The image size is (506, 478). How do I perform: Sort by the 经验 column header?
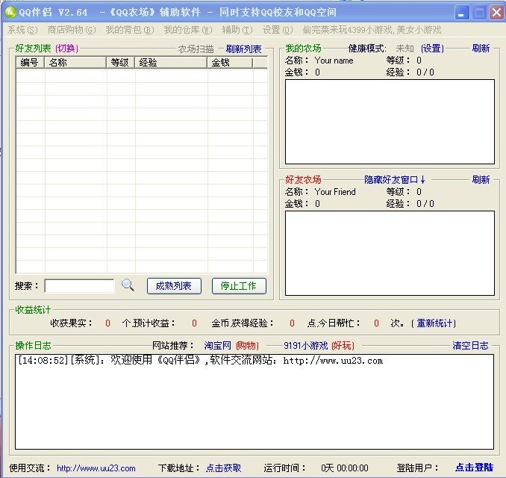pyautogui.click(x=171, y=62)
